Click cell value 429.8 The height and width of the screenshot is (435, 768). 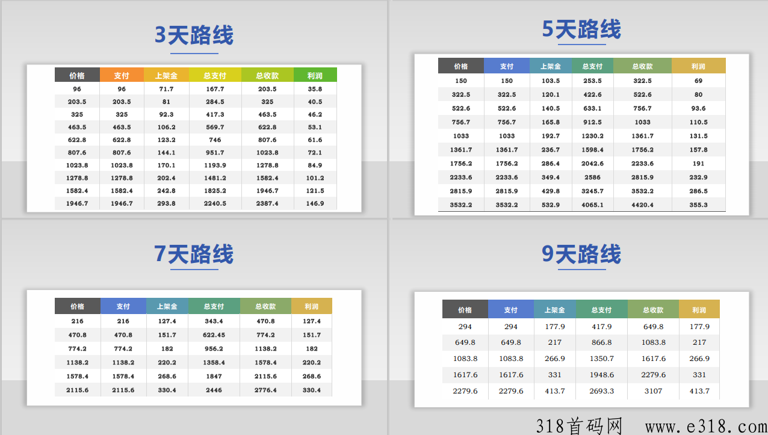[x=550, y=191]
